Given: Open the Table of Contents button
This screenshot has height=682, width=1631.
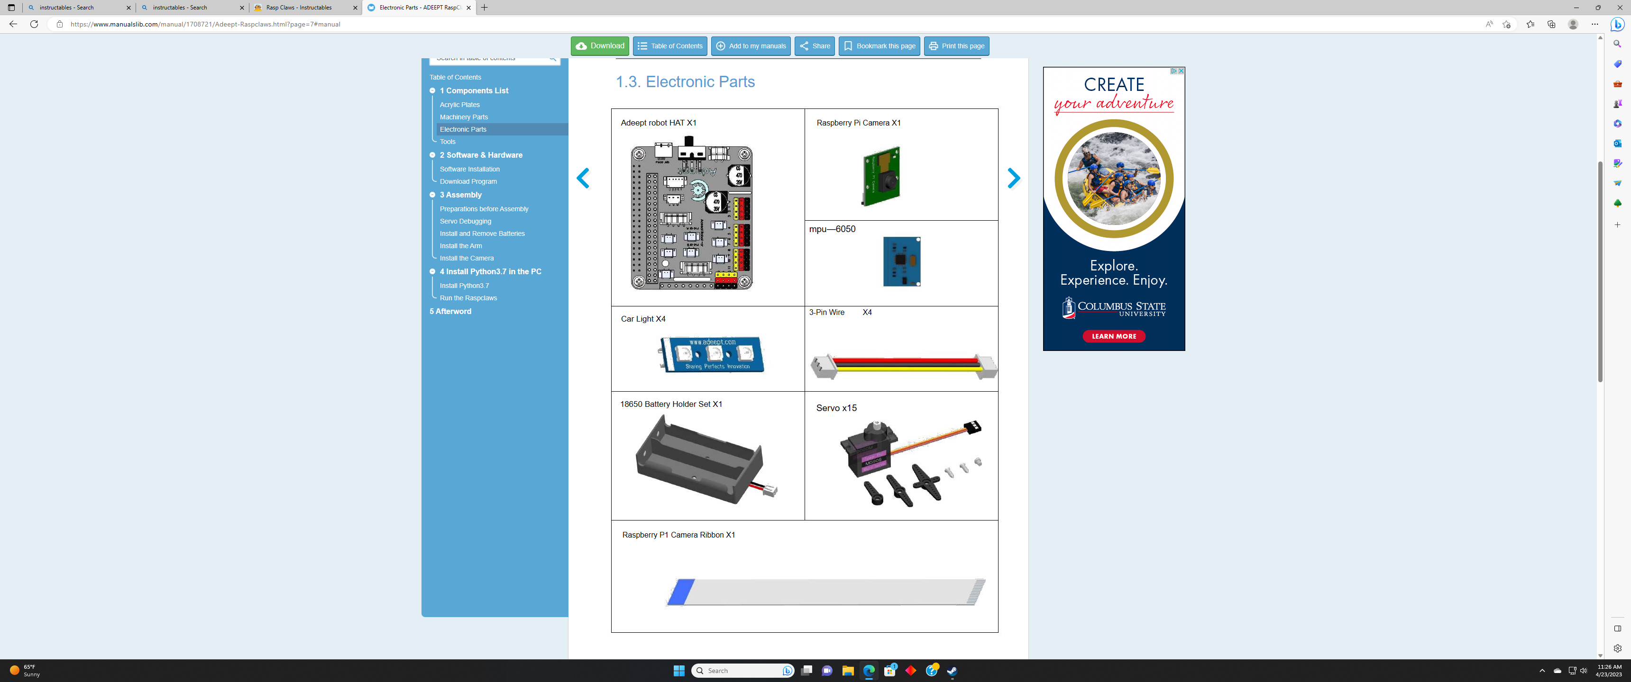Looking at the screenshot, I should pyautogui.click(x=670, y=46).
